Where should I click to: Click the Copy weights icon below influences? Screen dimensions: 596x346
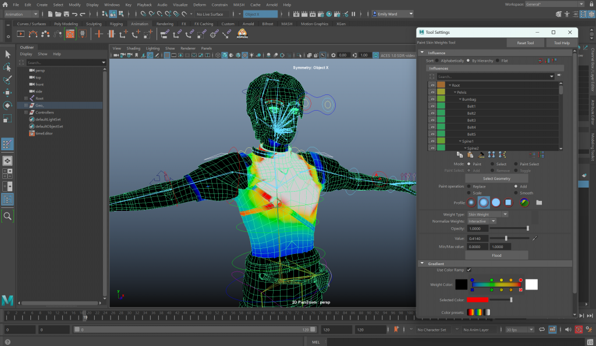tap(459, 154)
